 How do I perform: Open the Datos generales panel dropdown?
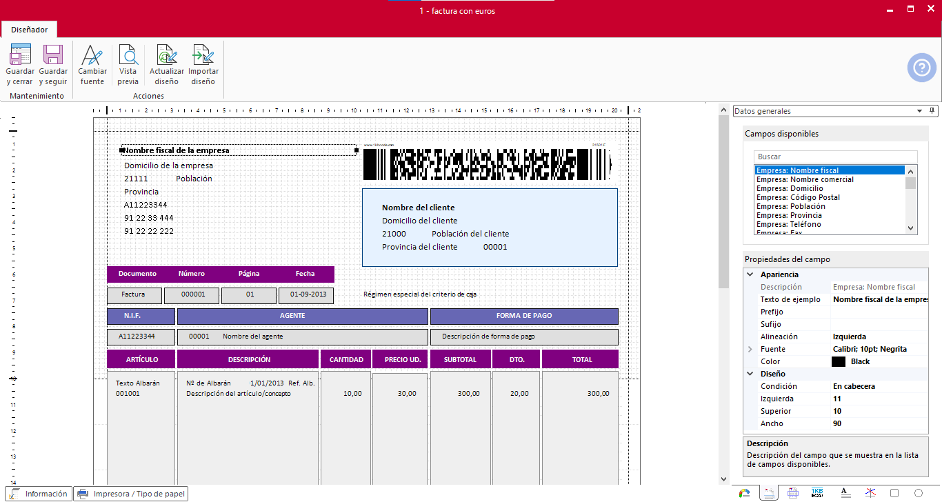(x=919, y=111)
